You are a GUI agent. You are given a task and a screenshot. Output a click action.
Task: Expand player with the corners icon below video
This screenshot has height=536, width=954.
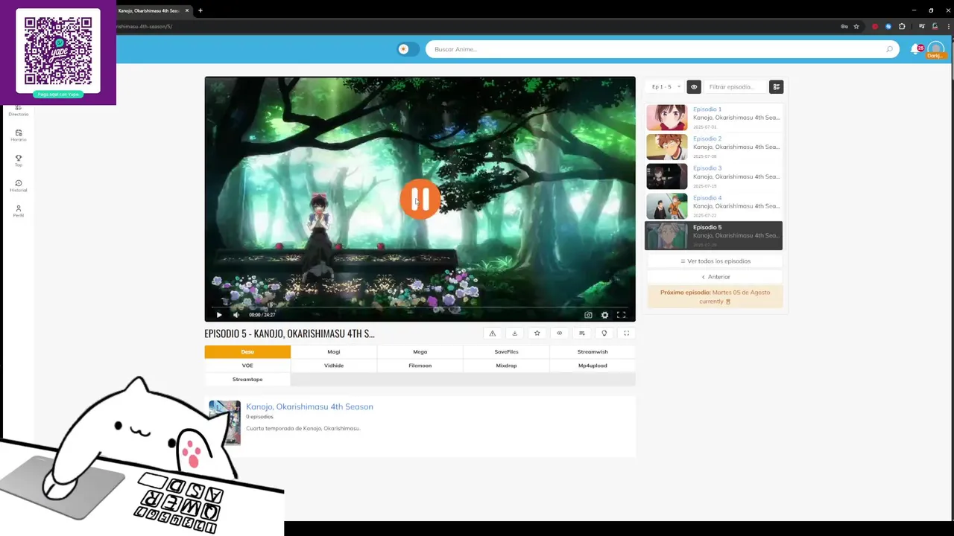626,334
